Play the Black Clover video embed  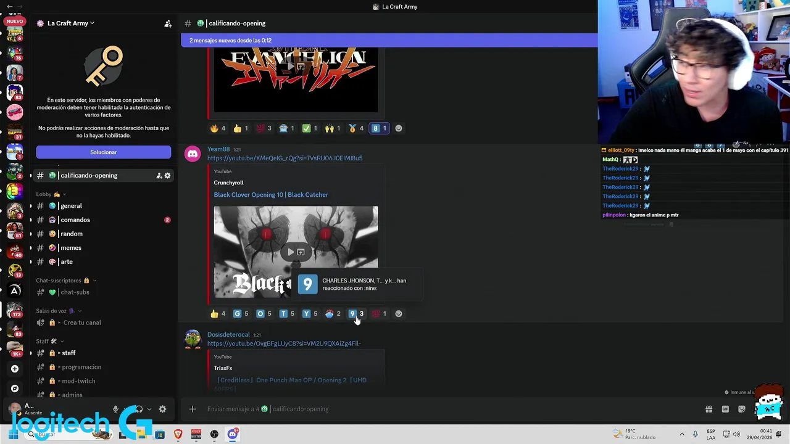click(x=291, y=252)
